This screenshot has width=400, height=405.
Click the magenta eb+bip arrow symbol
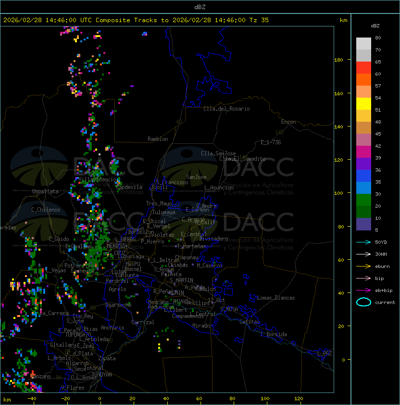click(363, 290)
